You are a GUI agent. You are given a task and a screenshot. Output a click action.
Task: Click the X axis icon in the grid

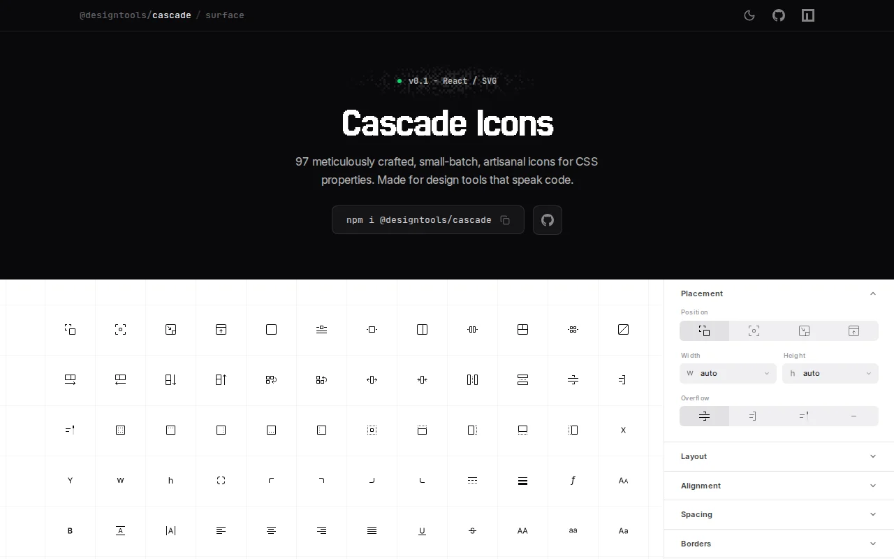pos(623,430)
